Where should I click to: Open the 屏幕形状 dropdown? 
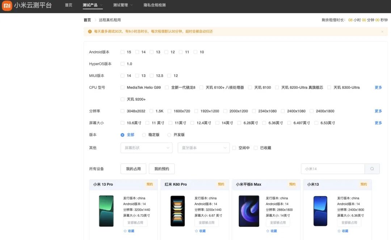pyautogui.click(x=147, y=148)
